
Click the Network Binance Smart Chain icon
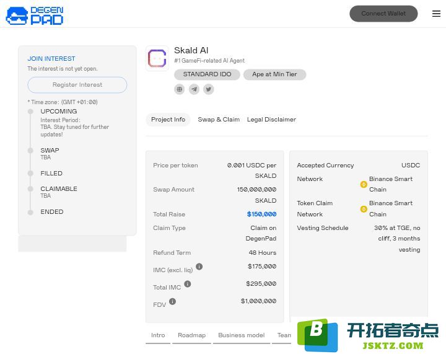[364, 184]
